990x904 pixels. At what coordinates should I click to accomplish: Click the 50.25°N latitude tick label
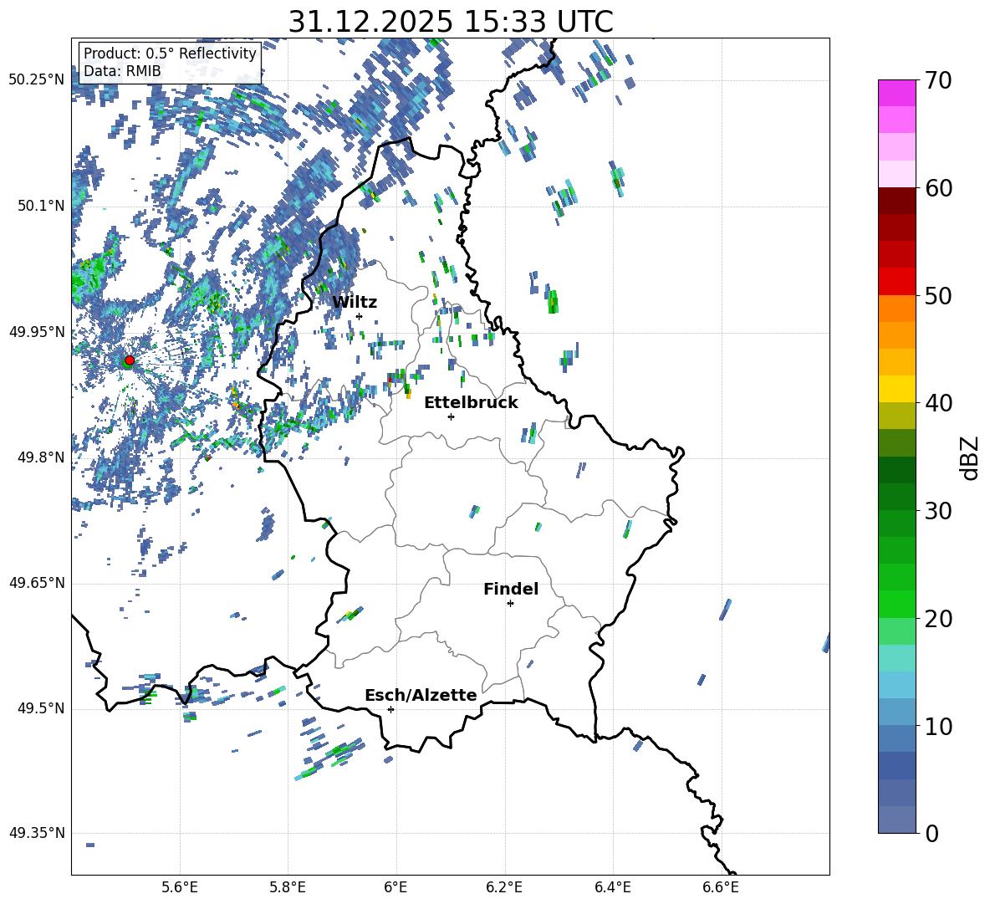click(36, 80)
